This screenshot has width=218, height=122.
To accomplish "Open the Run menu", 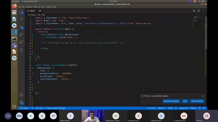I will pyautogui.click(x=43, y=7).
